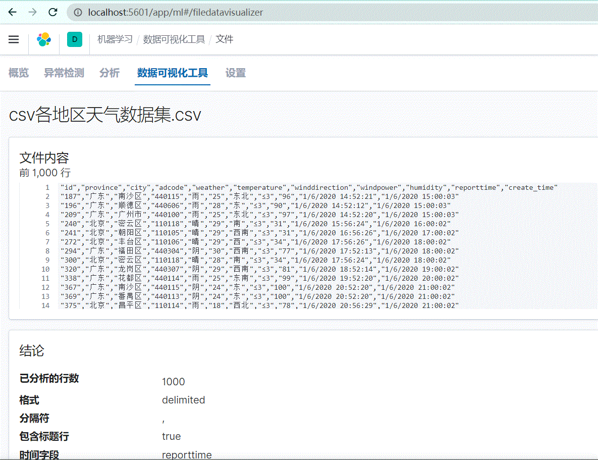The image size is (598, 460).
Task: Open the Kibana hamburger navigation menu
Action: 14,39
